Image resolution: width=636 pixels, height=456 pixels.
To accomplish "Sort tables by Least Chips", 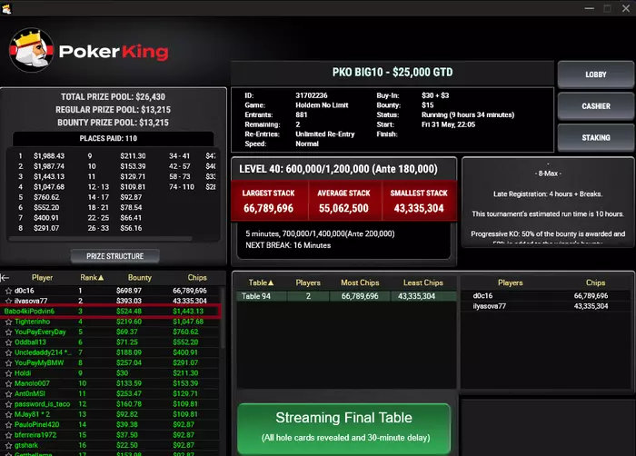I will [x=423, y=283].
